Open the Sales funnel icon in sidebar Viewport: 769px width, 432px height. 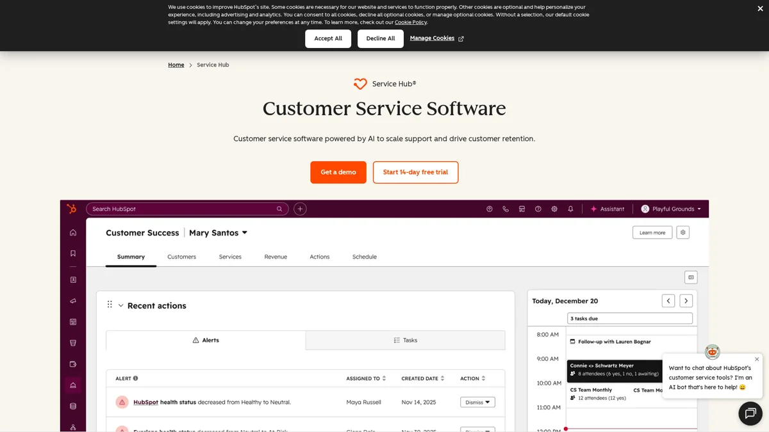point(73,343)
